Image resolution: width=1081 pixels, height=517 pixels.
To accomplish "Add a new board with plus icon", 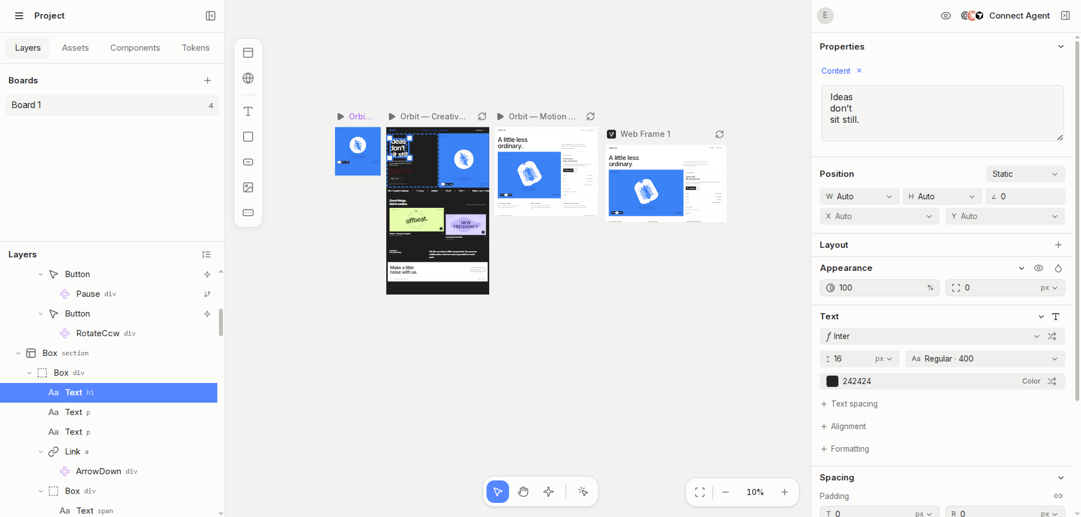I will coord(208,81).
